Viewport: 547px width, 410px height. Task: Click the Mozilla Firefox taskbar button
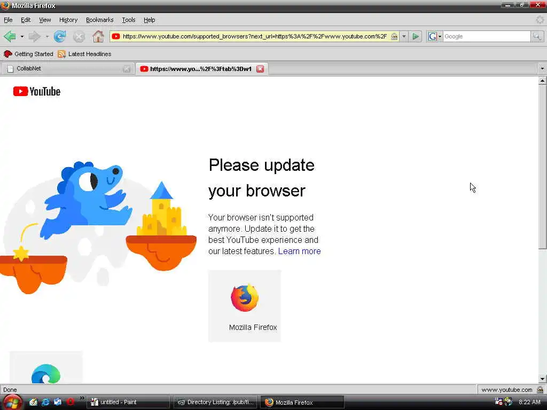pos(302,403)
